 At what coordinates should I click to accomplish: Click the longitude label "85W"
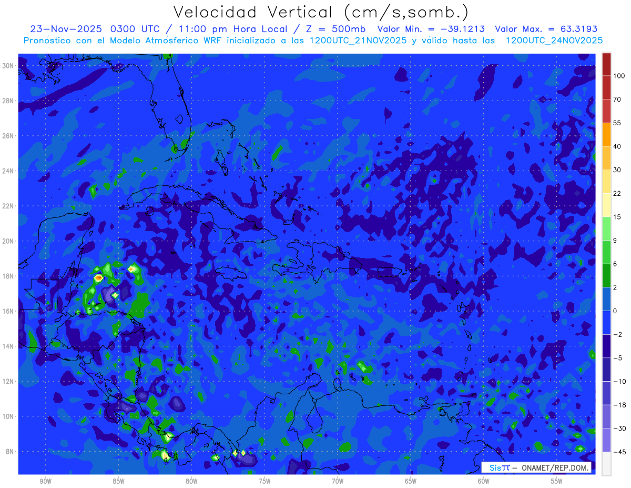(x=118, y=482)
